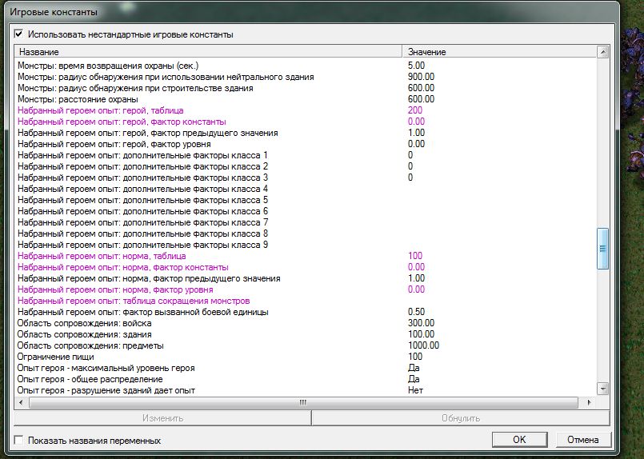Select row 'норма, фактор предыдущего значения'

coord(306,278)
